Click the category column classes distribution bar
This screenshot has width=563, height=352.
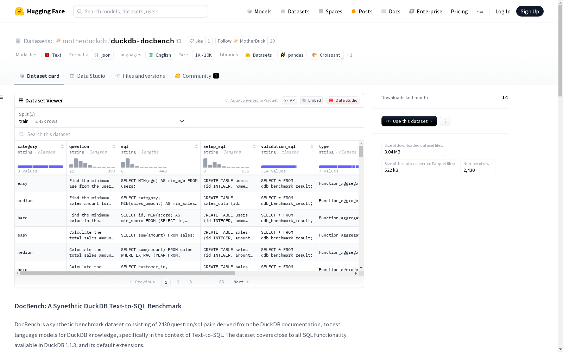point(40,167)
